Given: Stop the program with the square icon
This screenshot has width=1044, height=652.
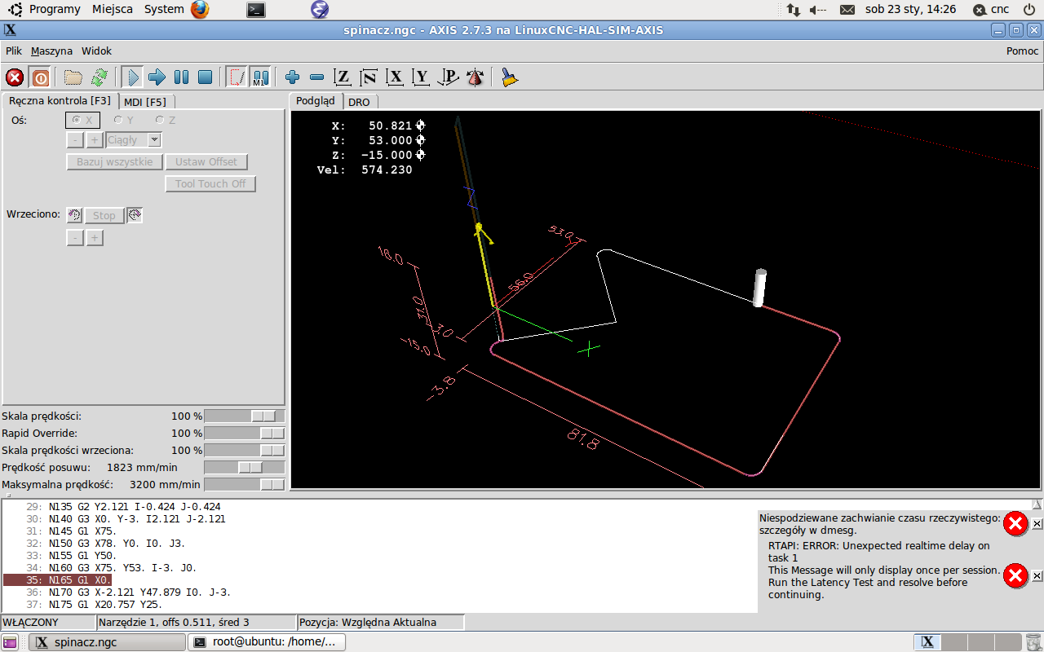Looking at the screenshot, I should pyautogui.click(x=206, y=77).
